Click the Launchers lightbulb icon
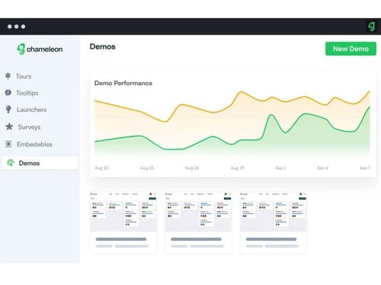 8,109
